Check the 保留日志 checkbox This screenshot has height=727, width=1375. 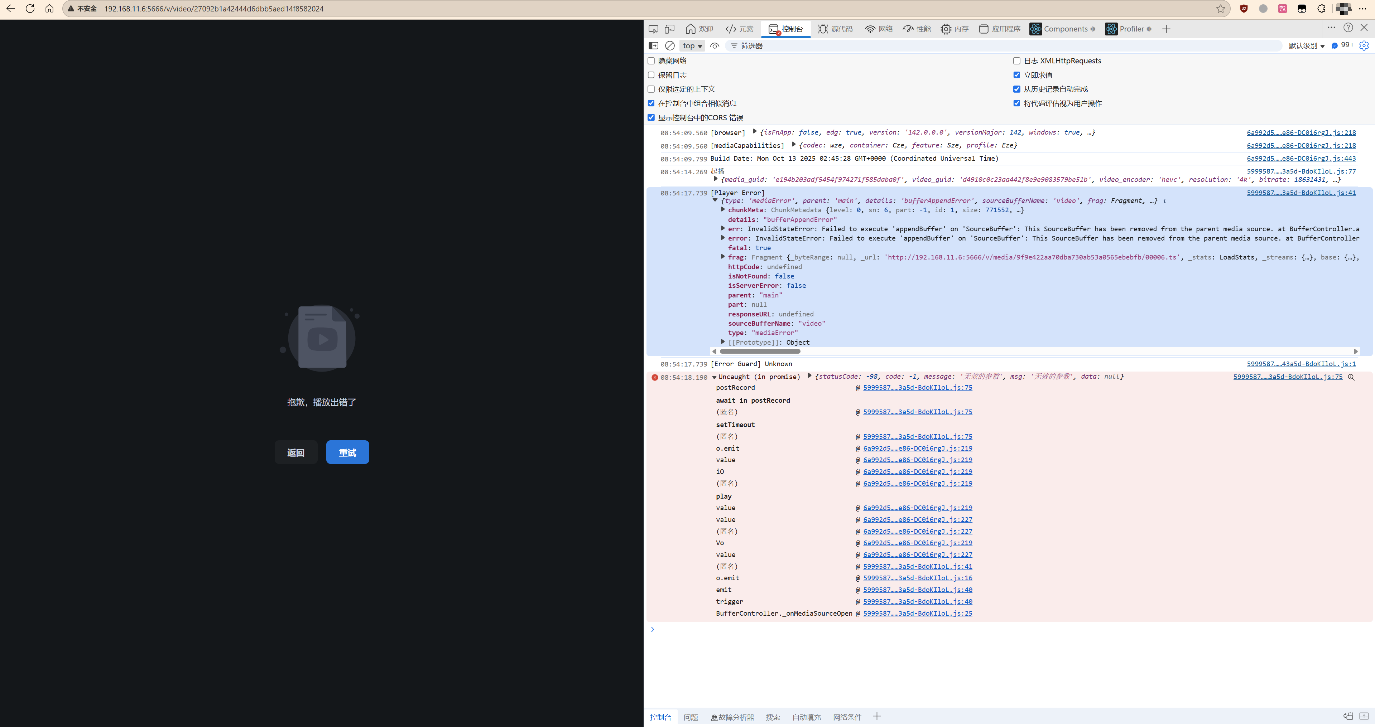(x=651, y=75)
